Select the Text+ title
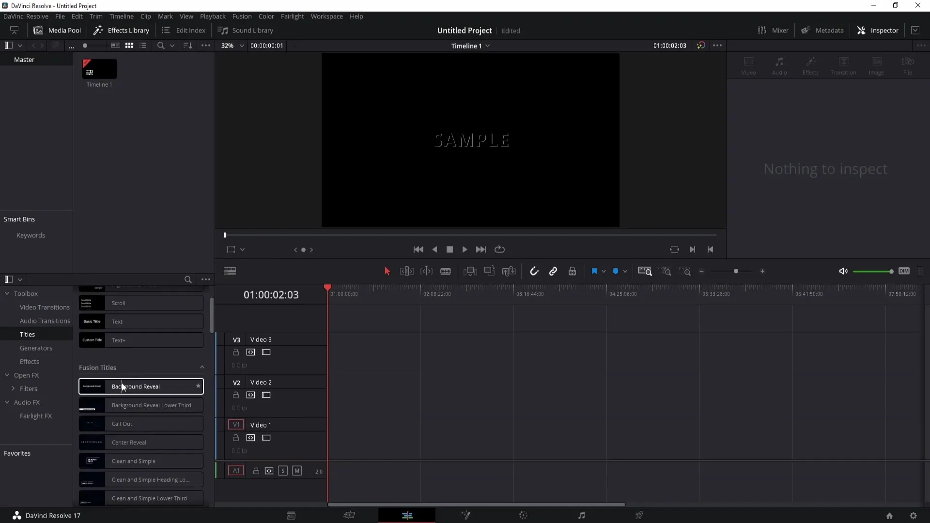The height and width of the screenshot is (523, 930). click(x=141, y=340)
